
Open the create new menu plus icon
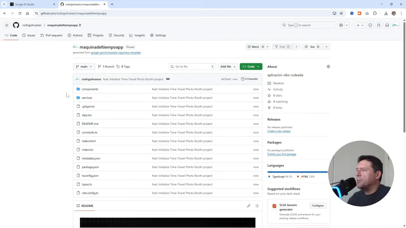point(358,25)
